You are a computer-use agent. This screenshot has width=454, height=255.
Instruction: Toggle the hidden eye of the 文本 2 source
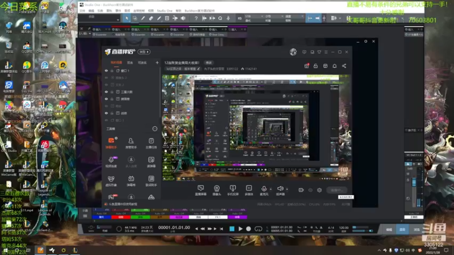click(106, 85)
